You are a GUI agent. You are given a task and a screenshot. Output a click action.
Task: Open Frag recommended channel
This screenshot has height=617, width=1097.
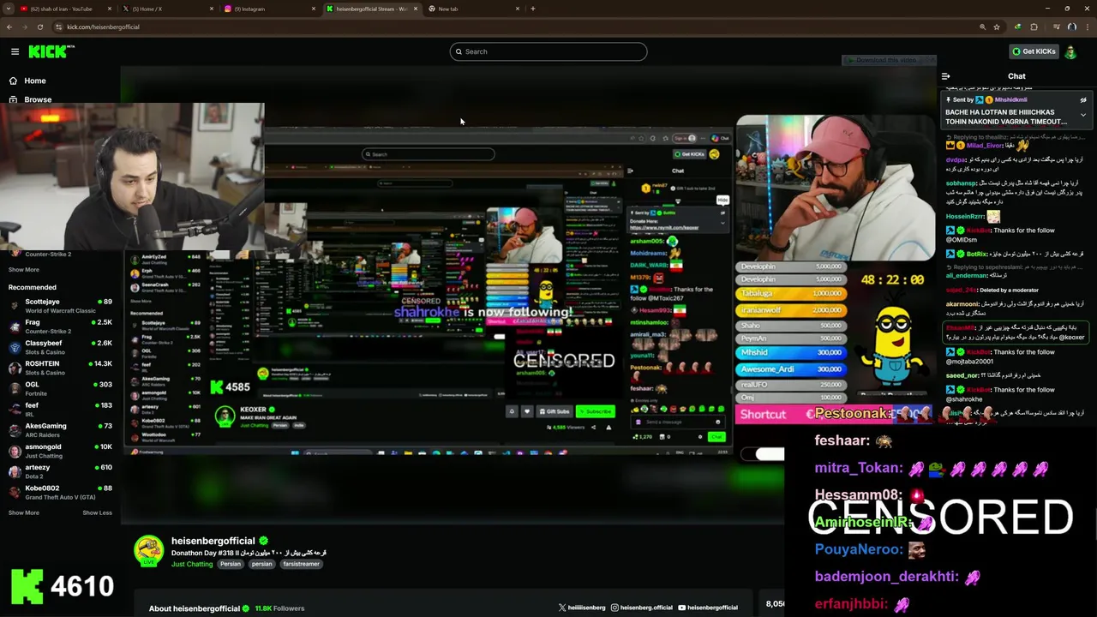point(60,326)
